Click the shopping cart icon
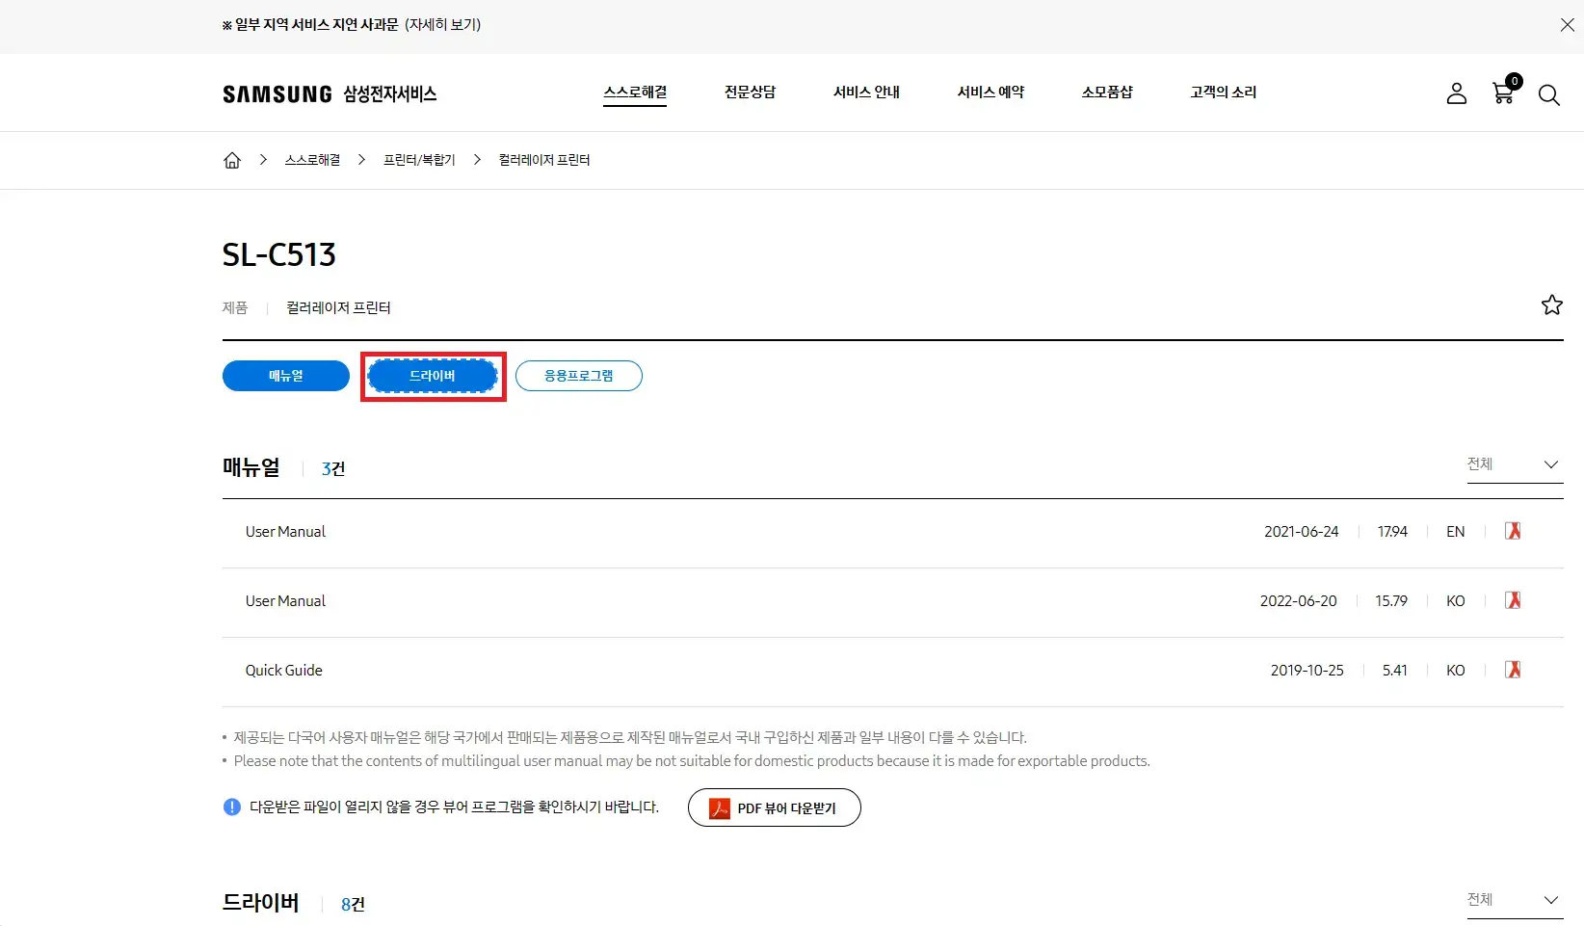This screenshot has height=926, width=1584. [x=1502, y=94]
